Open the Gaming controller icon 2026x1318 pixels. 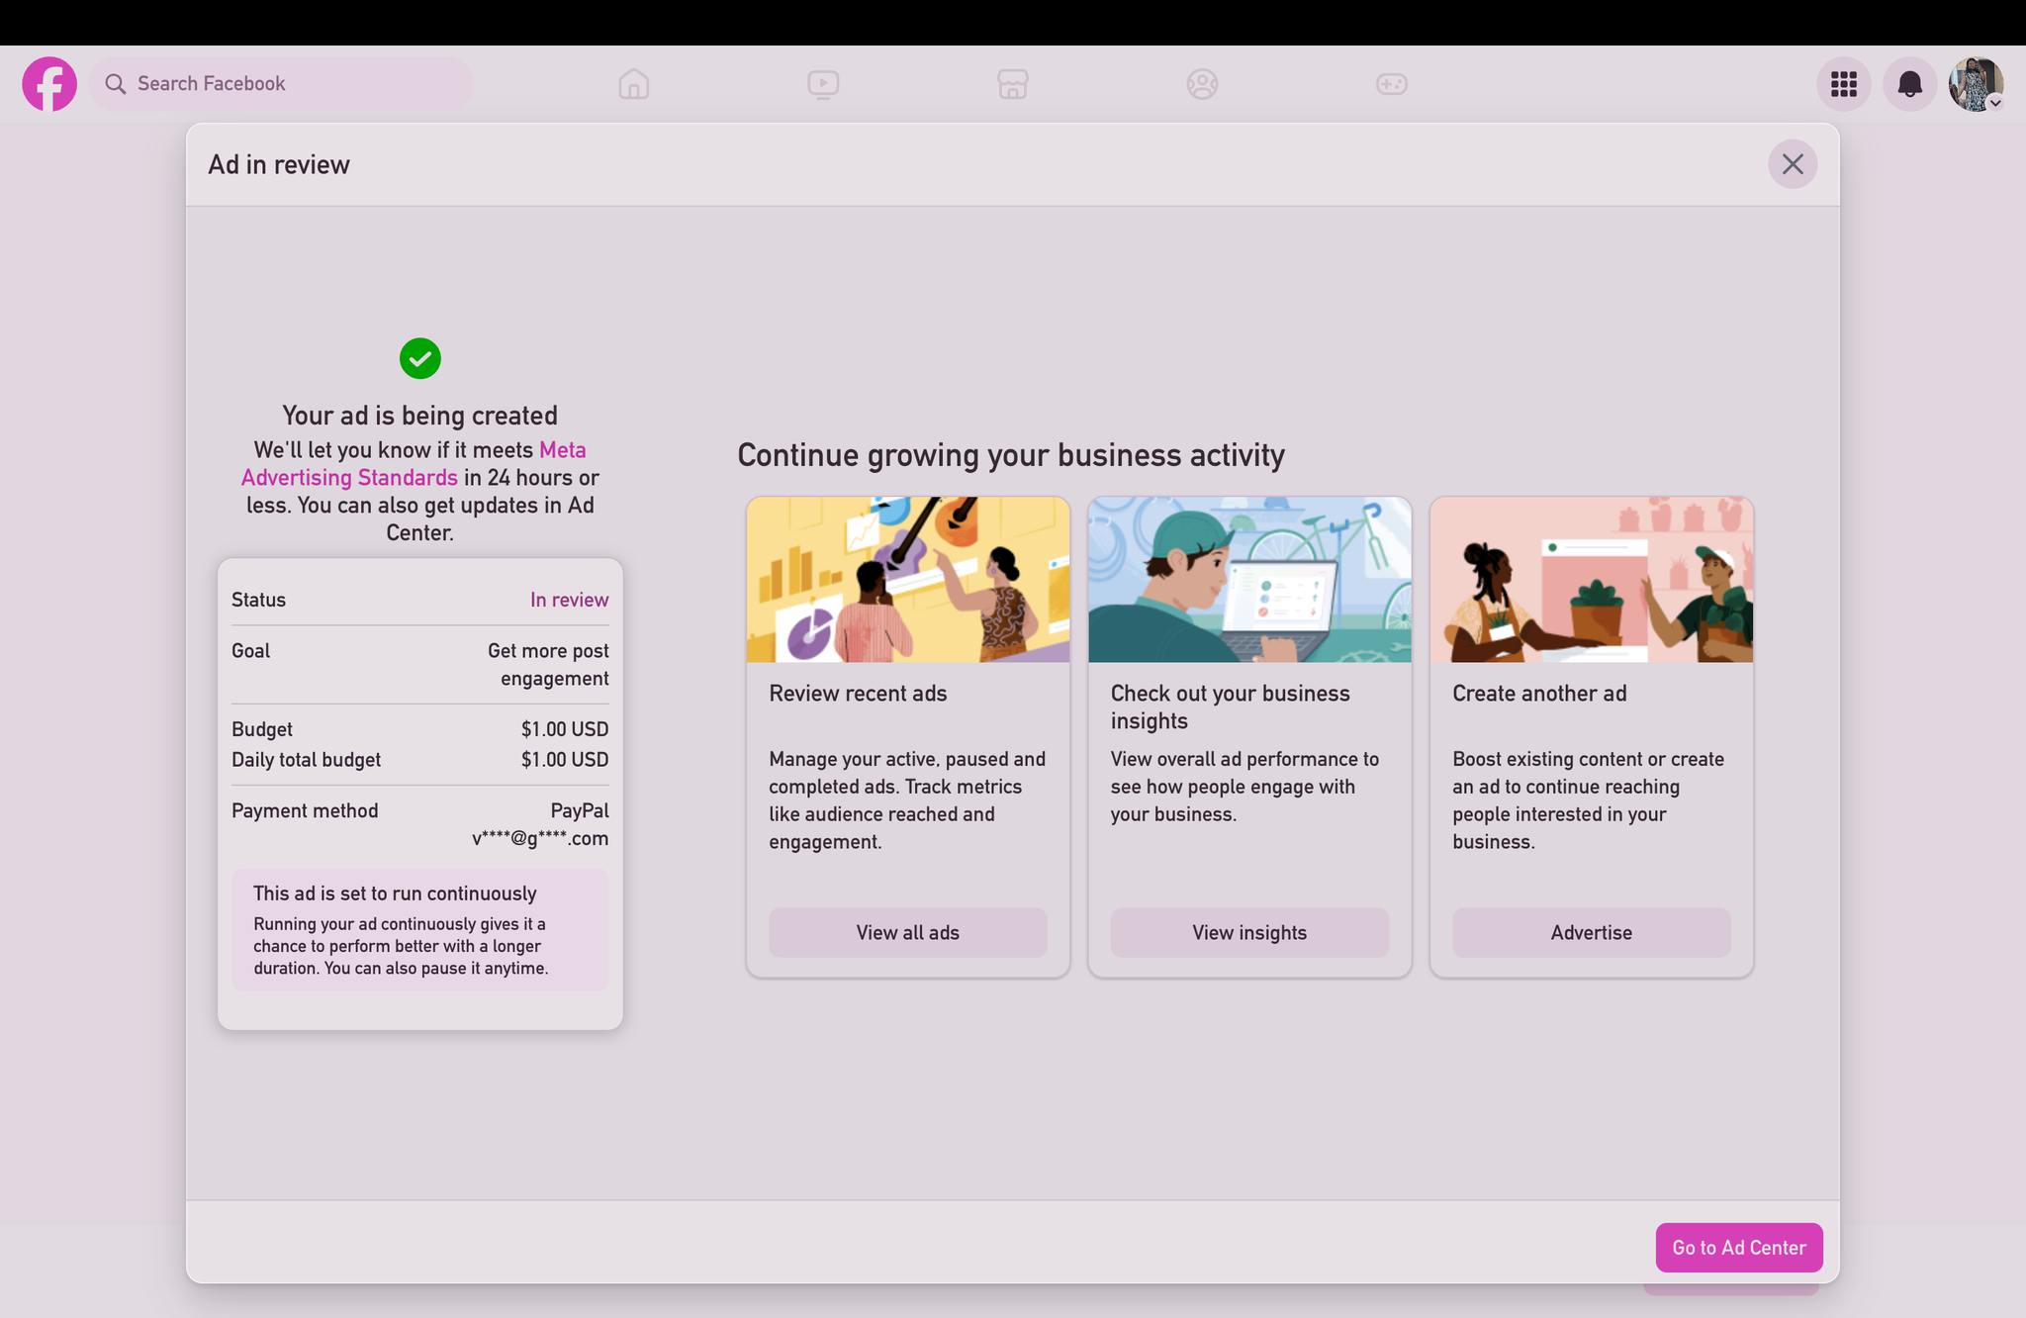(x=1392, y=84)
